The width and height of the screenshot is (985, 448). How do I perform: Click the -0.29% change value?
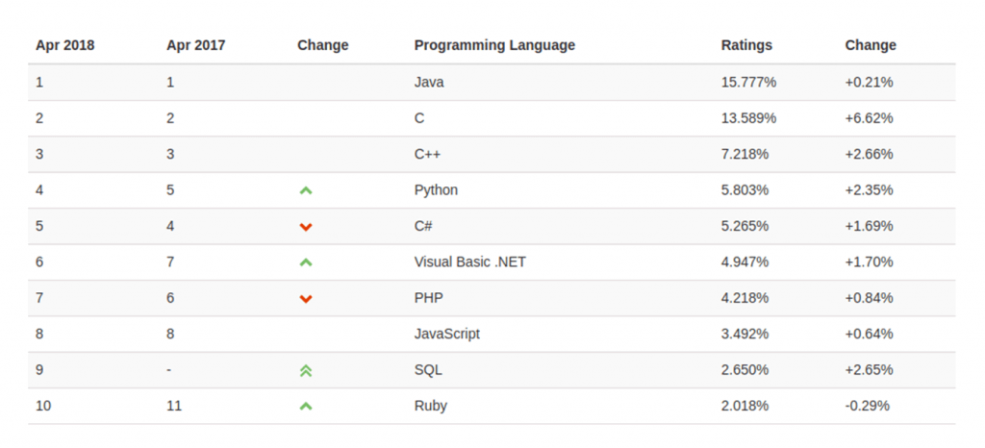click(x=868, y=406)
